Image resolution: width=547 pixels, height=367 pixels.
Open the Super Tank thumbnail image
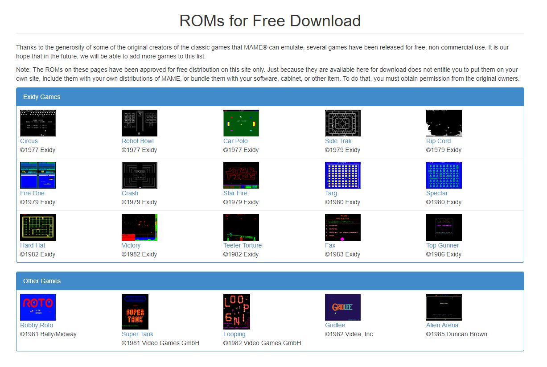135,311
